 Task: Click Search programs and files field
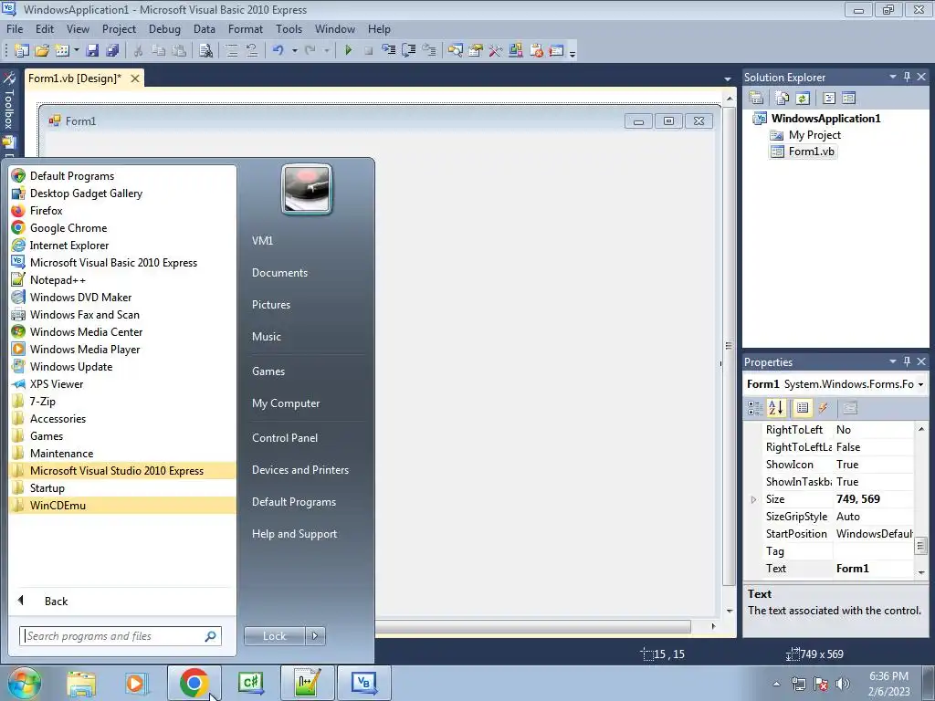click(x=121, y=636)
